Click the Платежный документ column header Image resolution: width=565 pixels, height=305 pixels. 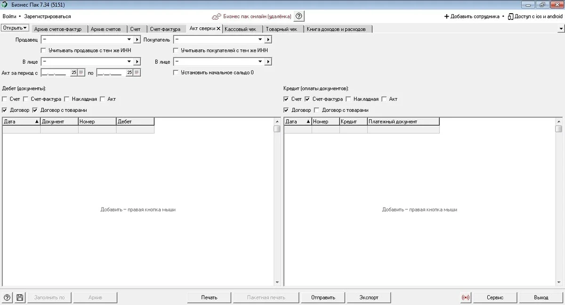[404, 122]
